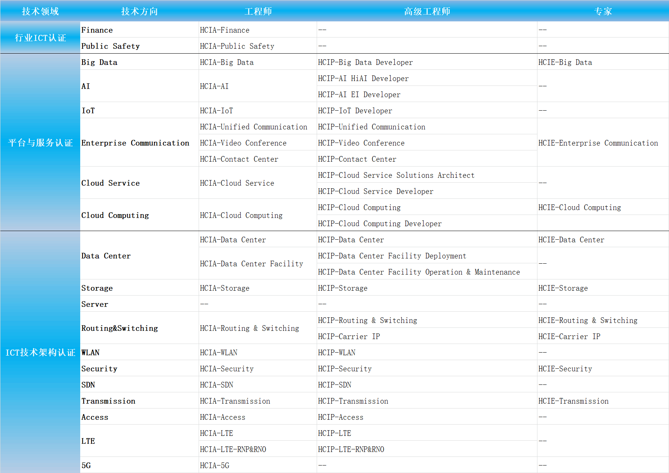Click the HCIA-5G certification cell
The image size is (669, 473).
click(x=214, y=465)
